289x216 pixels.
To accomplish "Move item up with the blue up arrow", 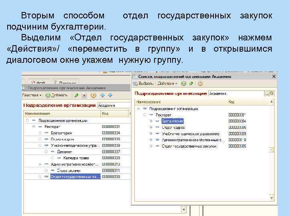I will click(x=103, y=95).
